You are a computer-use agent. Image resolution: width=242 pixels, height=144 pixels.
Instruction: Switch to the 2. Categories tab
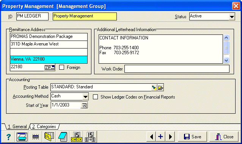tap(44, 127)
